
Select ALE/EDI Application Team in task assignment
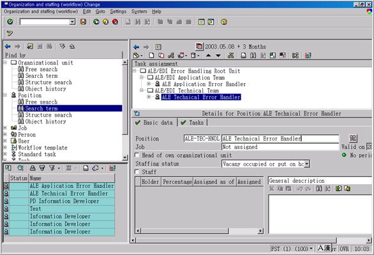point(190,77)
